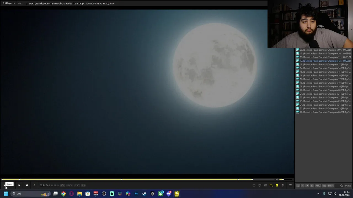Viewport: 353px width, 198px height.
Task: Open Steam from the taskbar
Action: pos(144,194)
